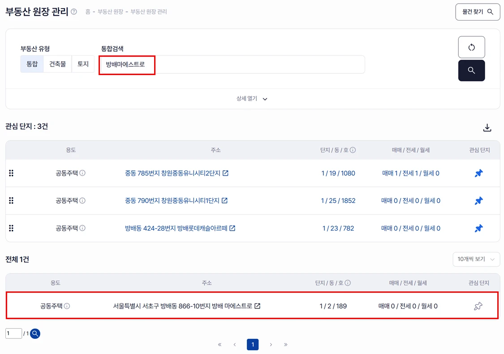Click drag handle for 방배롯데캐슬아르떼 row
Screen dimensions: 504x354
click(x=11, y=228)
